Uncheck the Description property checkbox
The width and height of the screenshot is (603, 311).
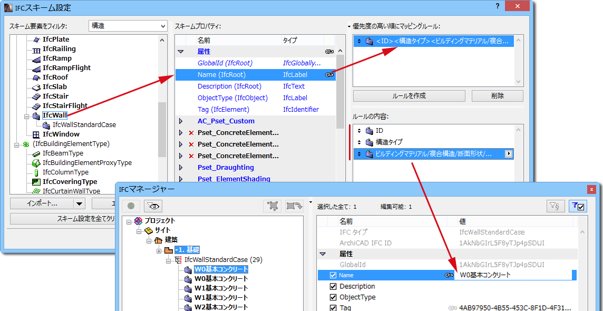click(x=333, y=286)
